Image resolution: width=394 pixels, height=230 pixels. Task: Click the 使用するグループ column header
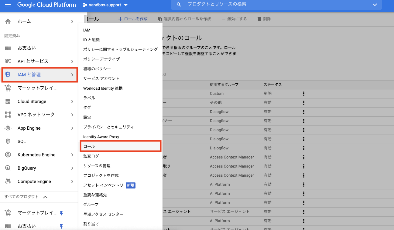click(224, 85)
